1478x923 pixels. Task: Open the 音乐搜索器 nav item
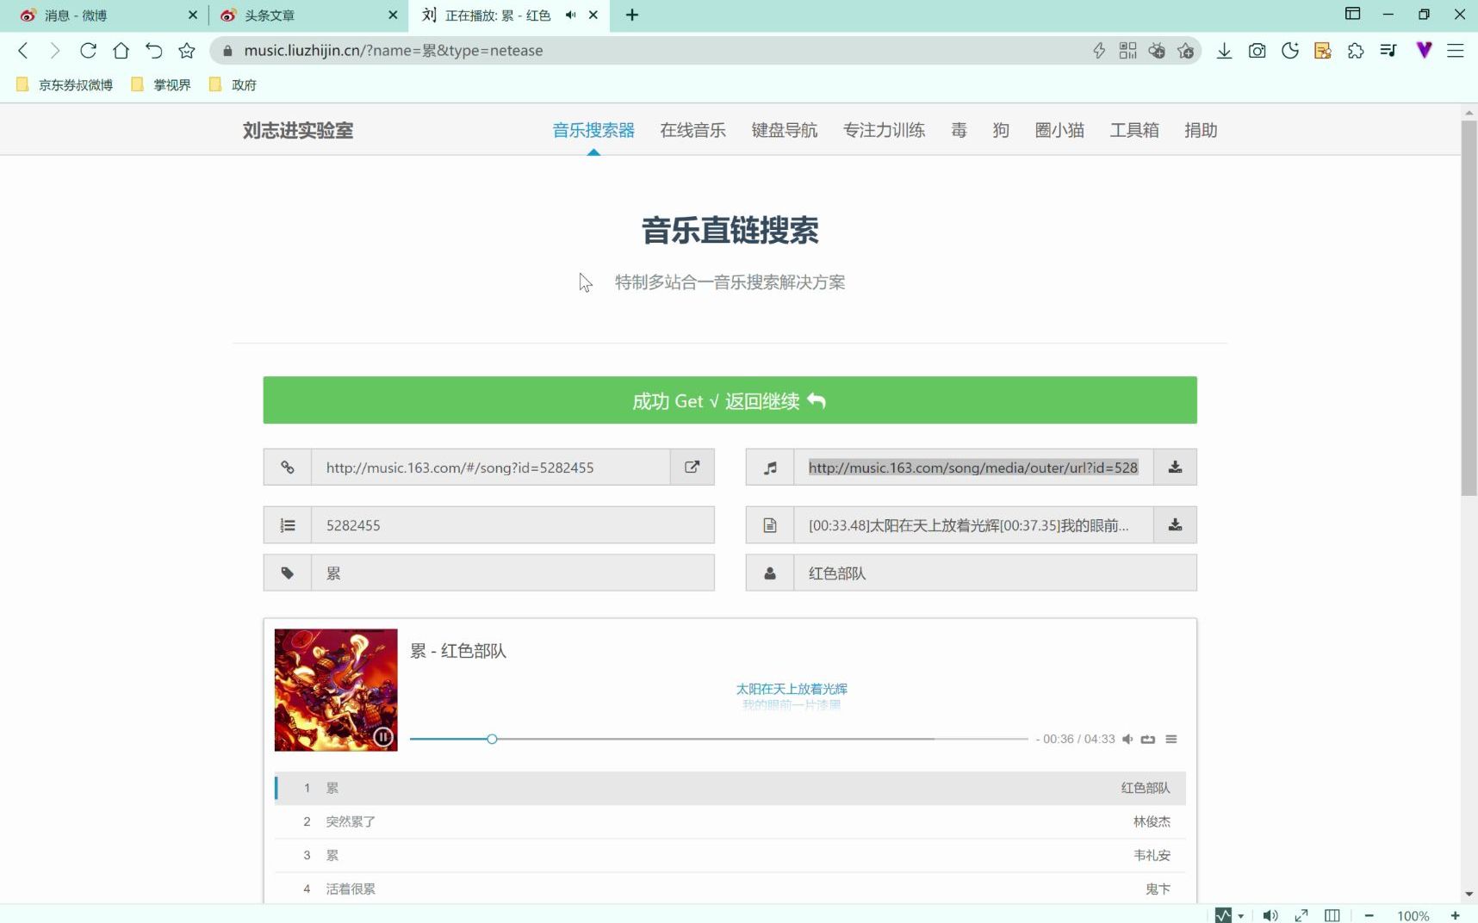pos(593,130)
